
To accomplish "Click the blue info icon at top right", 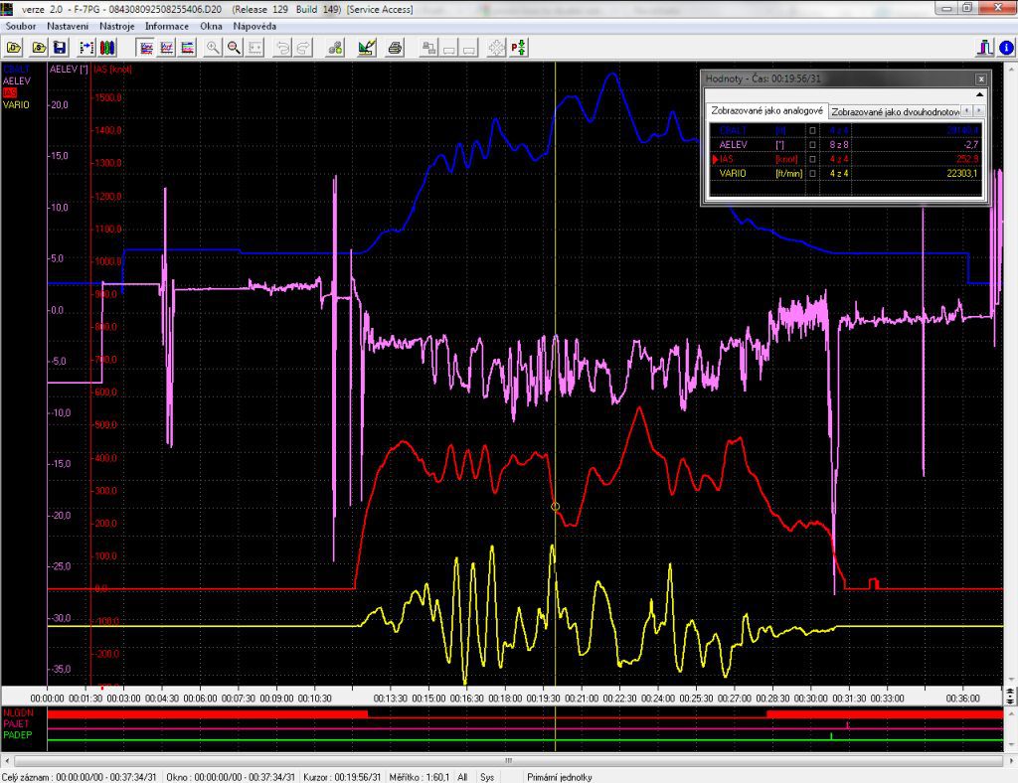I will (x=1006, y=47).
